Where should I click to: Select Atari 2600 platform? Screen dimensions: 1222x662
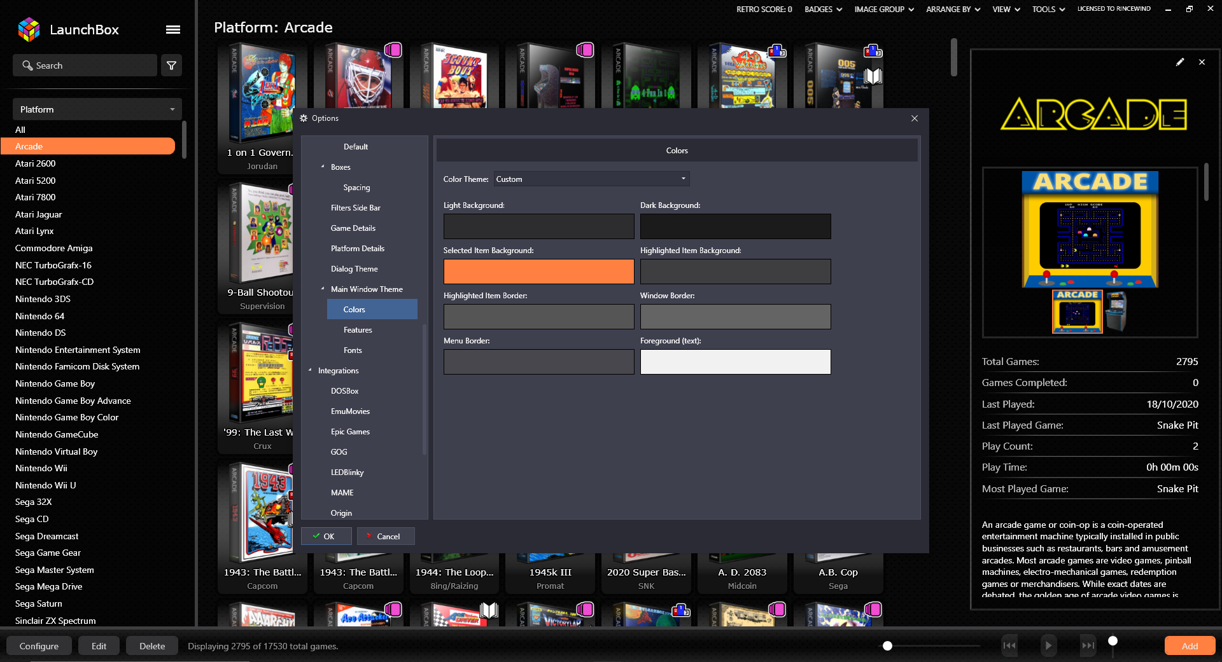coord(35,163)
